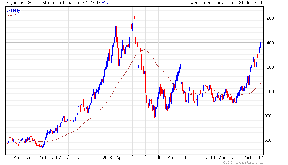Click the Stockcube Research Ltd copyright text
The width and height of the screenshot is (288, 165).
[x=243, y=163]
